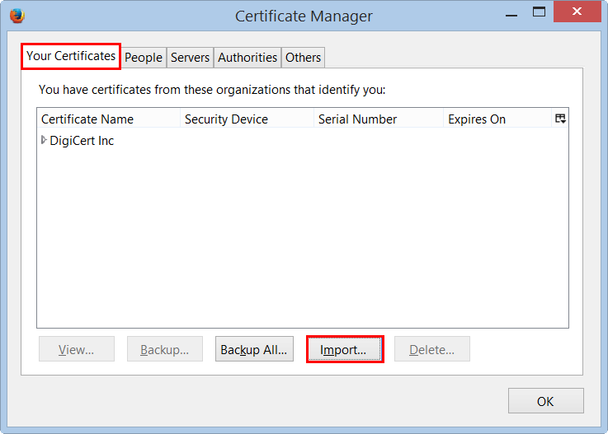Open the column picker icon
The width and height of the screenshot is (608, 434).
click(560, 119)
